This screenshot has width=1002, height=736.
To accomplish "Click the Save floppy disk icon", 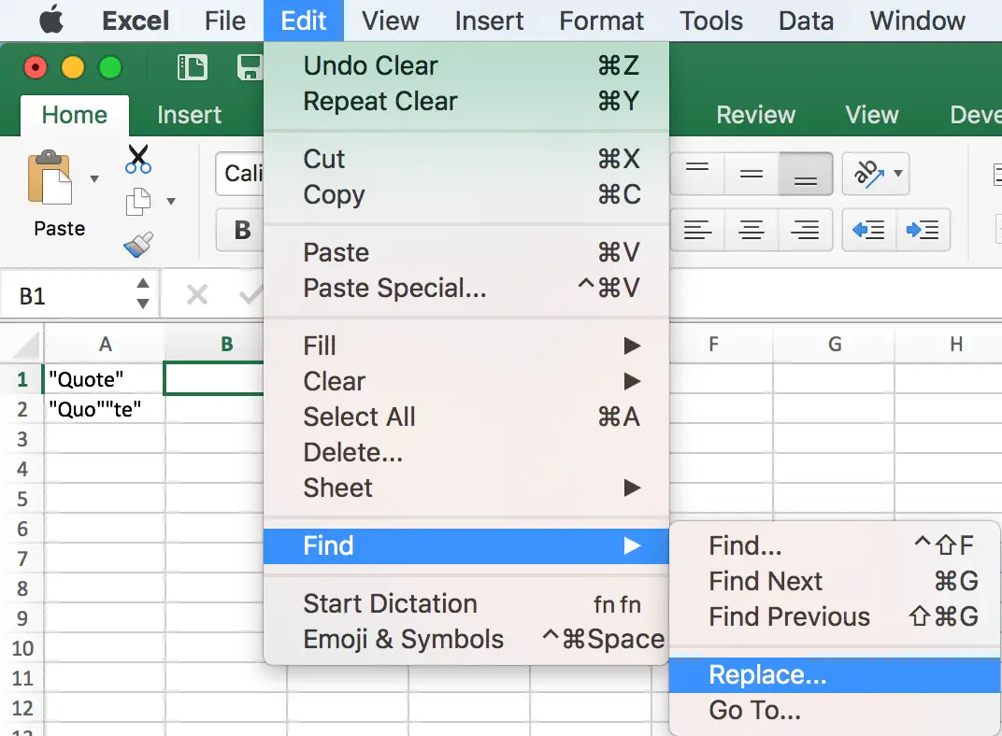I will (x=250, y=67).
